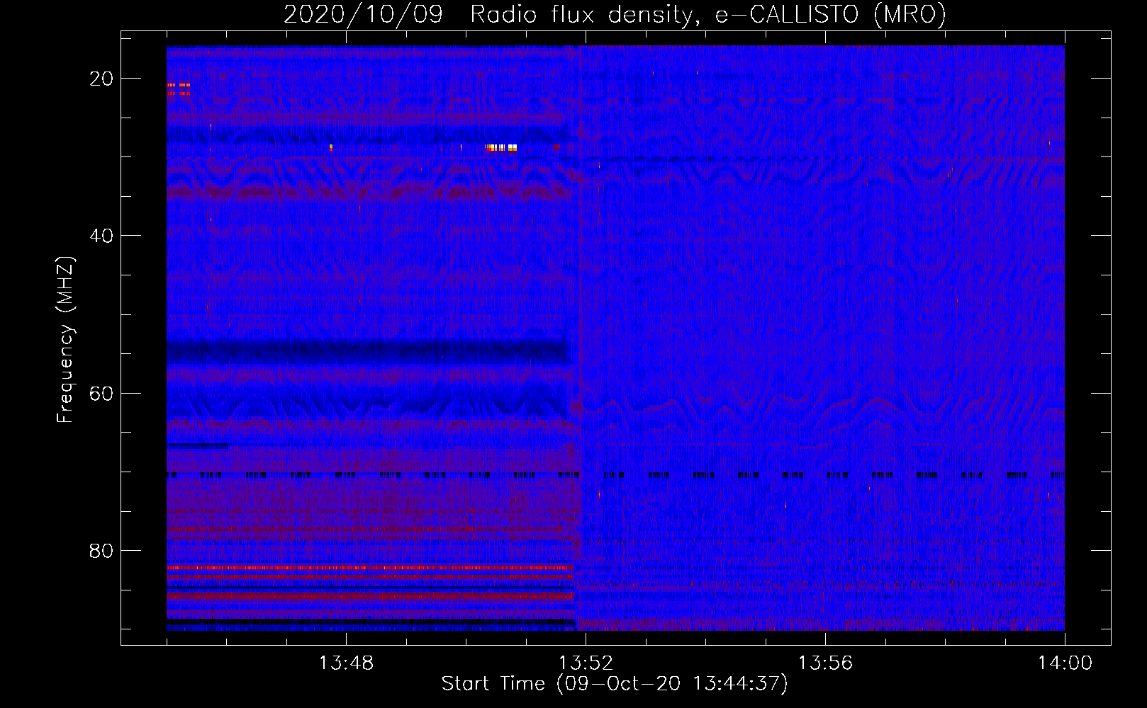Click the 60 MHz frequency tick label

(101, 393)
